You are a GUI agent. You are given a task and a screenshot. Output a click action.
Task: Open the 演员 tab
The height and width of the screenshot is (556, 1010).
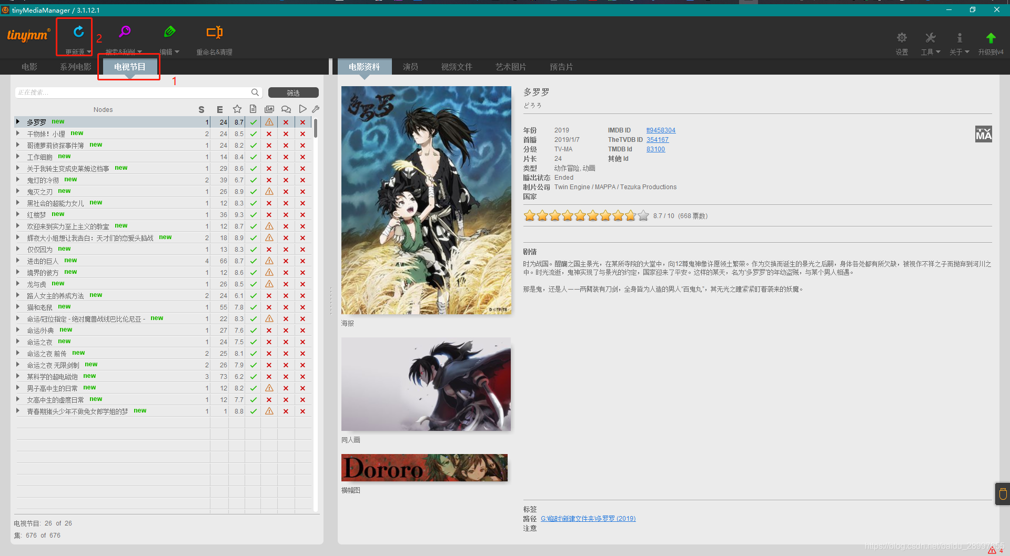[x=410, y=67]
